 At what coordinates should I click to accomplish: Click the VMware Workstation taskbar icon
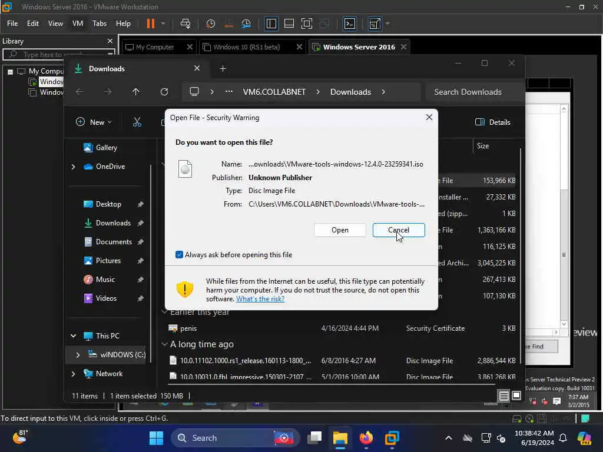coord(392,438)
